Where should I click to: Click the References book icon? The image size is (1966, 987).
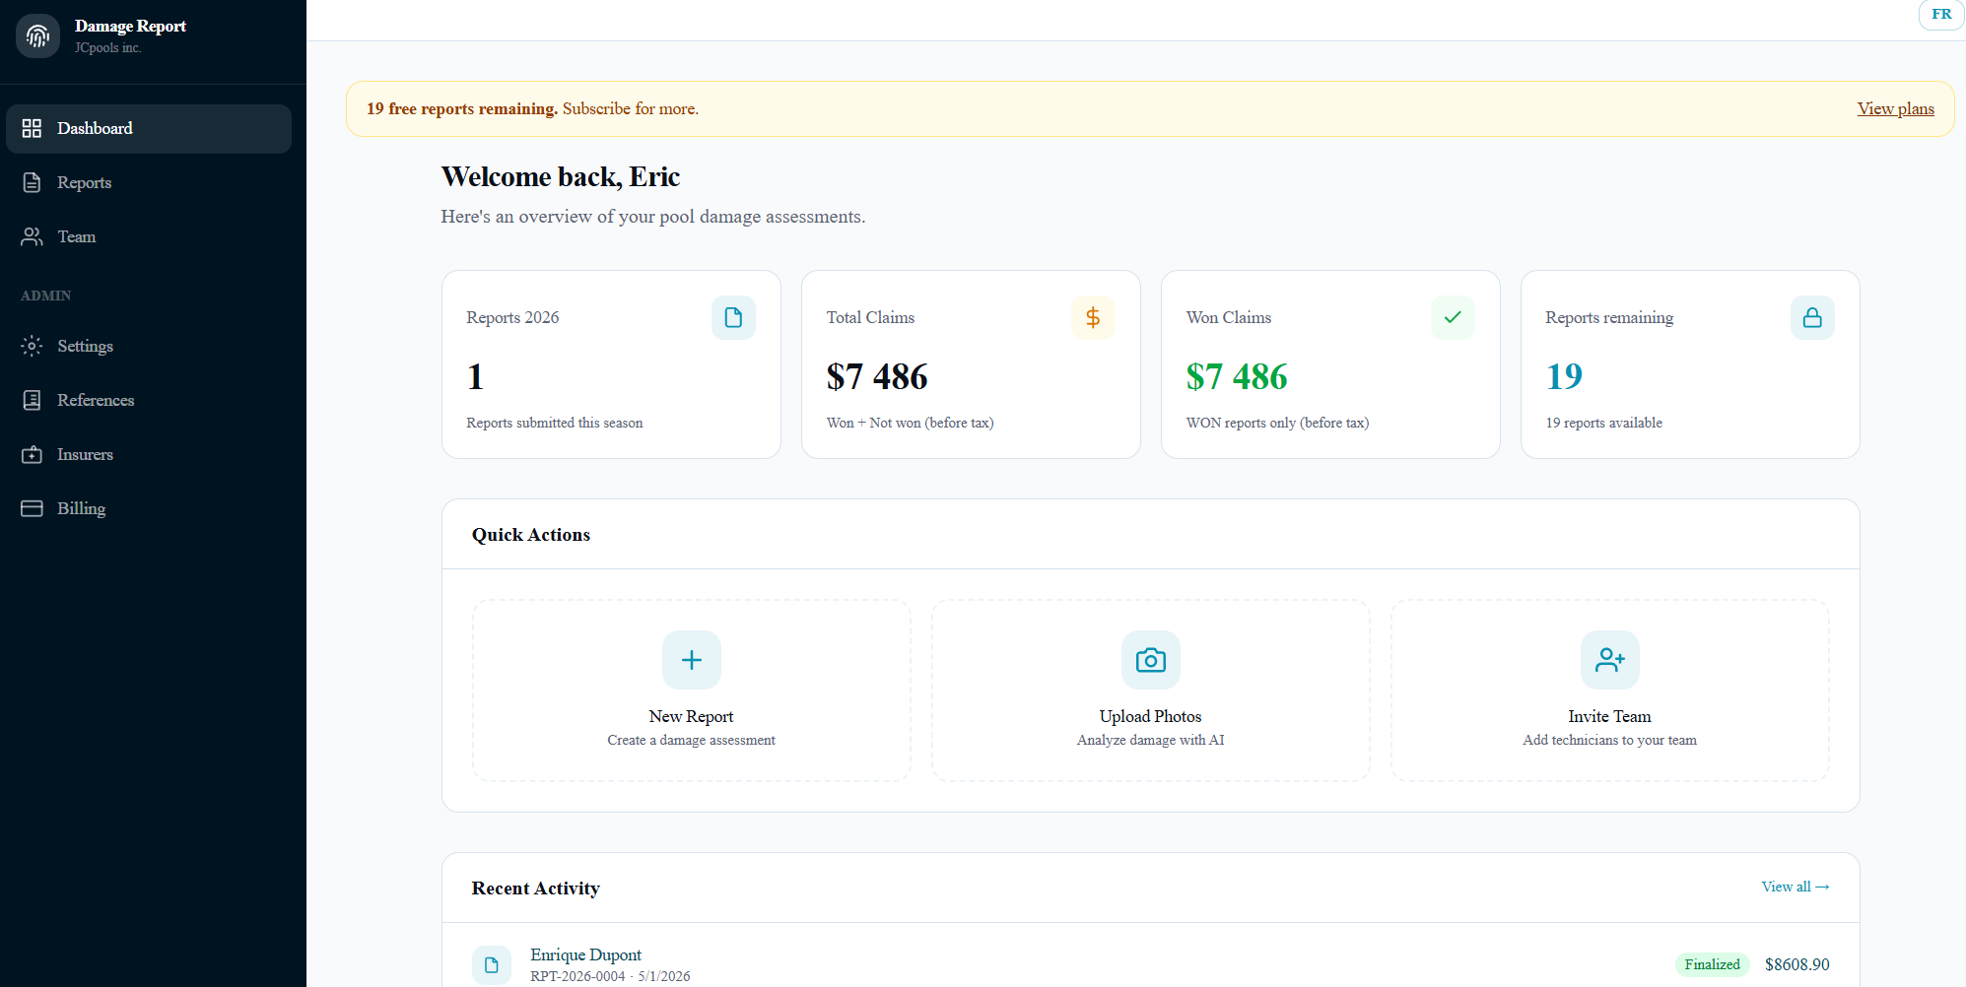(x=32, y=400)
